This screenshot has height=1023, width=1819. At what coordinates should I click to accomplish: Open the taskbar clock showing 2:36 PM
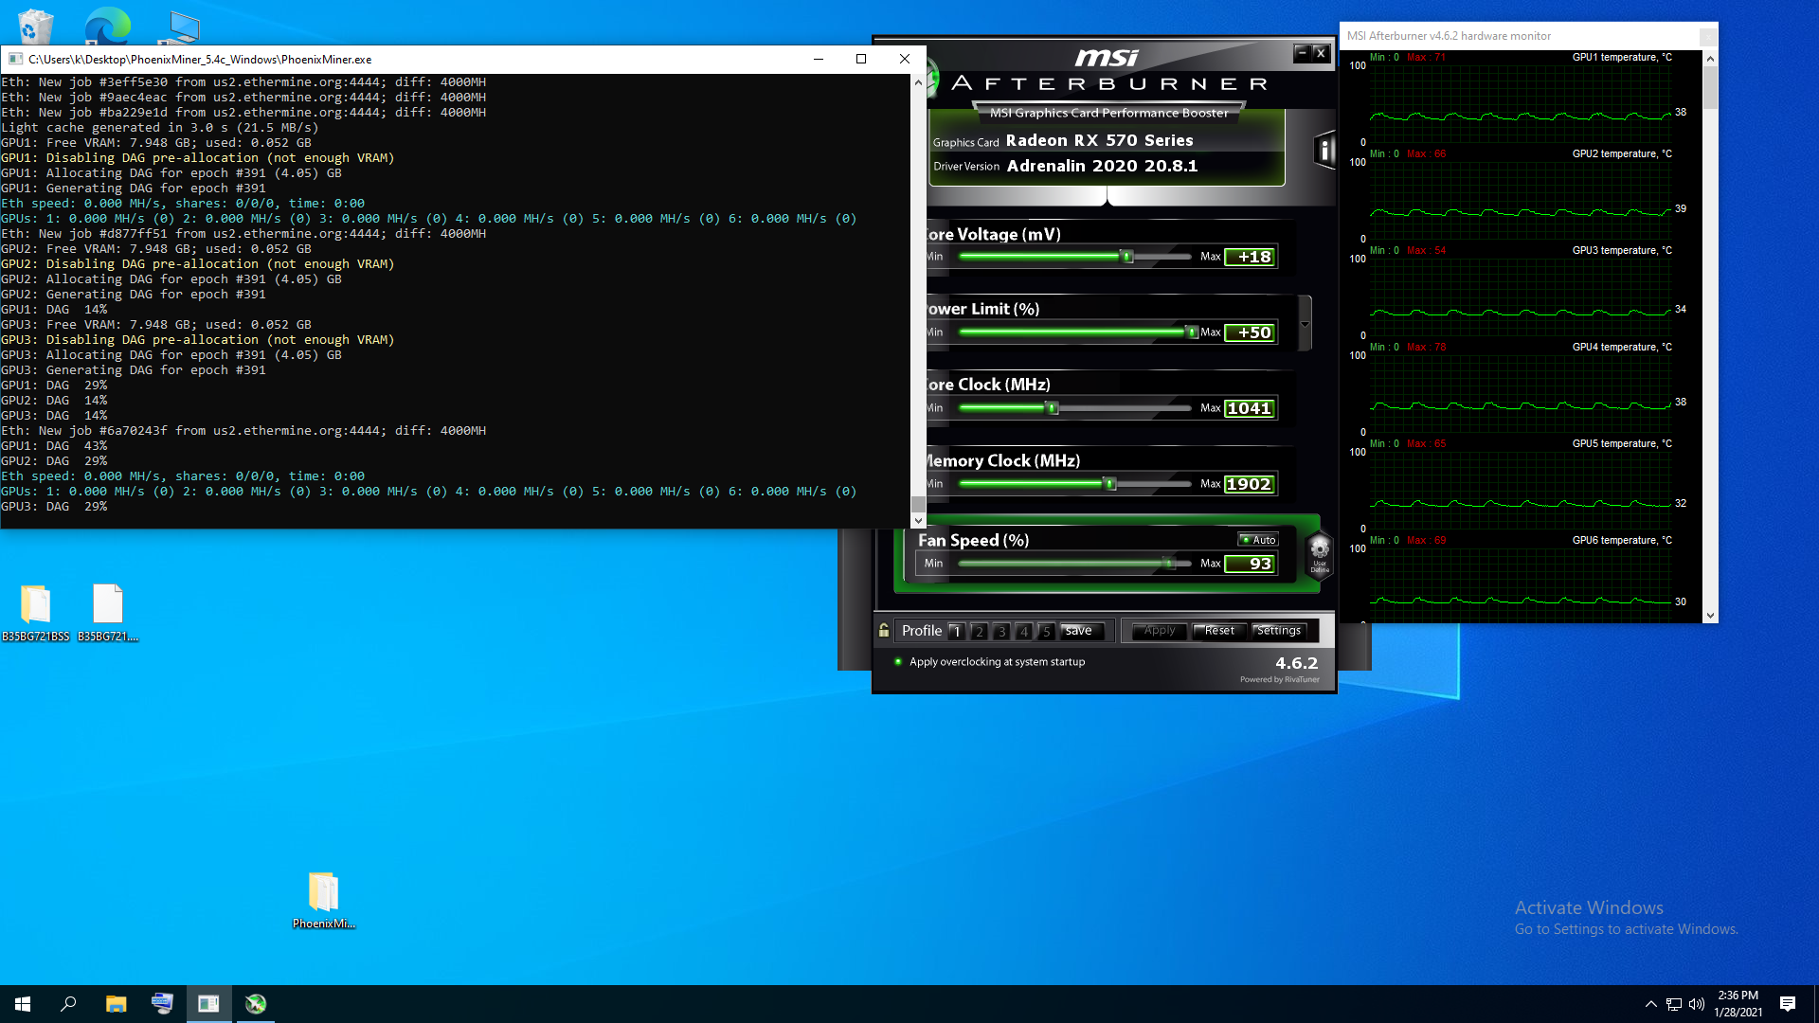coord(1738,1004)
